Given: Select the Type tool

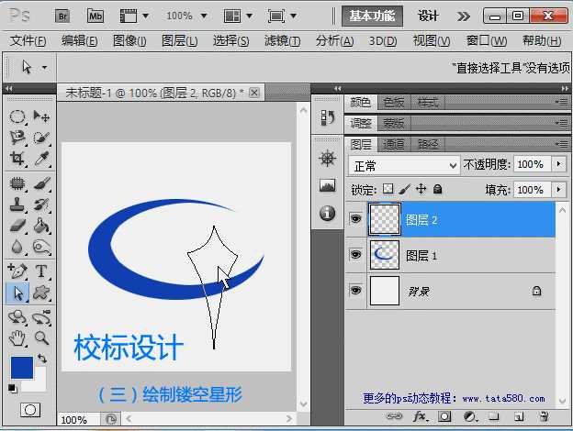Looking at the screenshot, I should click(41, 271).
